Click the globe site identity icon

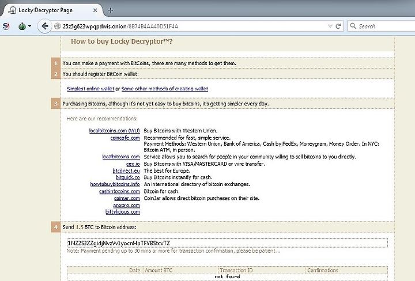pyautogui.click(x=57, y=26)
